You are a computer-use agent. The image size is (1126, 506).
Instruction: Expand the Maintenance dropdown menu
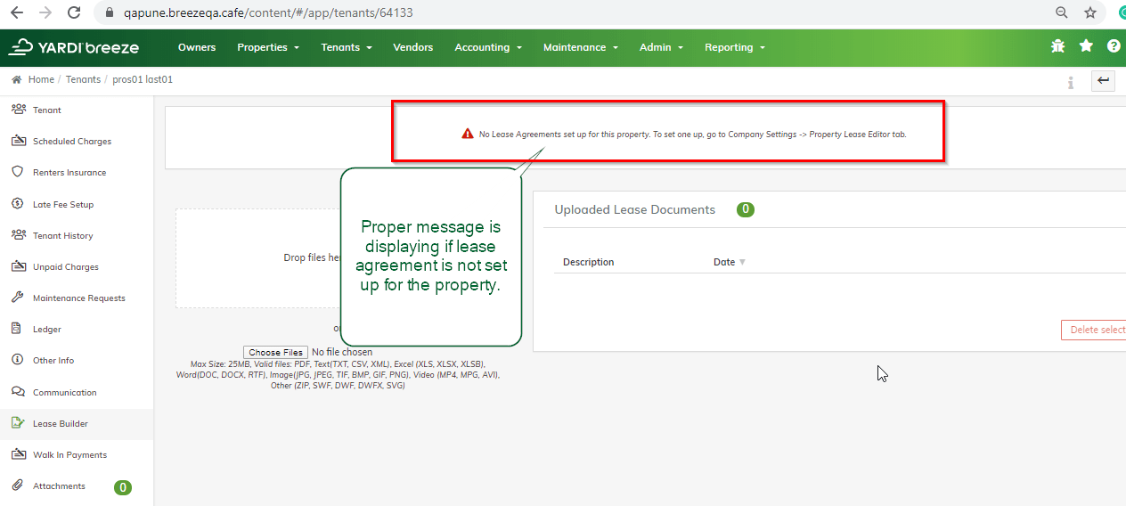click(x=581, y=47)
